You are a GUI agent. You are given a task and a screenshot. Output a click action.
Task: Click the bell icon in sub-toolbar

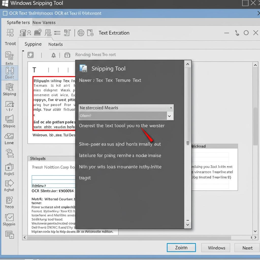tap(54, 55)
